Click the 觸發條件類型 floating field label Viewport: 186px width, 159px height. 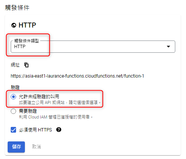pyautogui.click(x=26, y=41)
